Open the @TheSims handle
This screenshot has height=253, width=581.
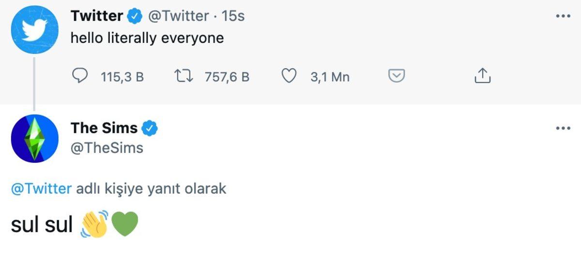(107, 147)
